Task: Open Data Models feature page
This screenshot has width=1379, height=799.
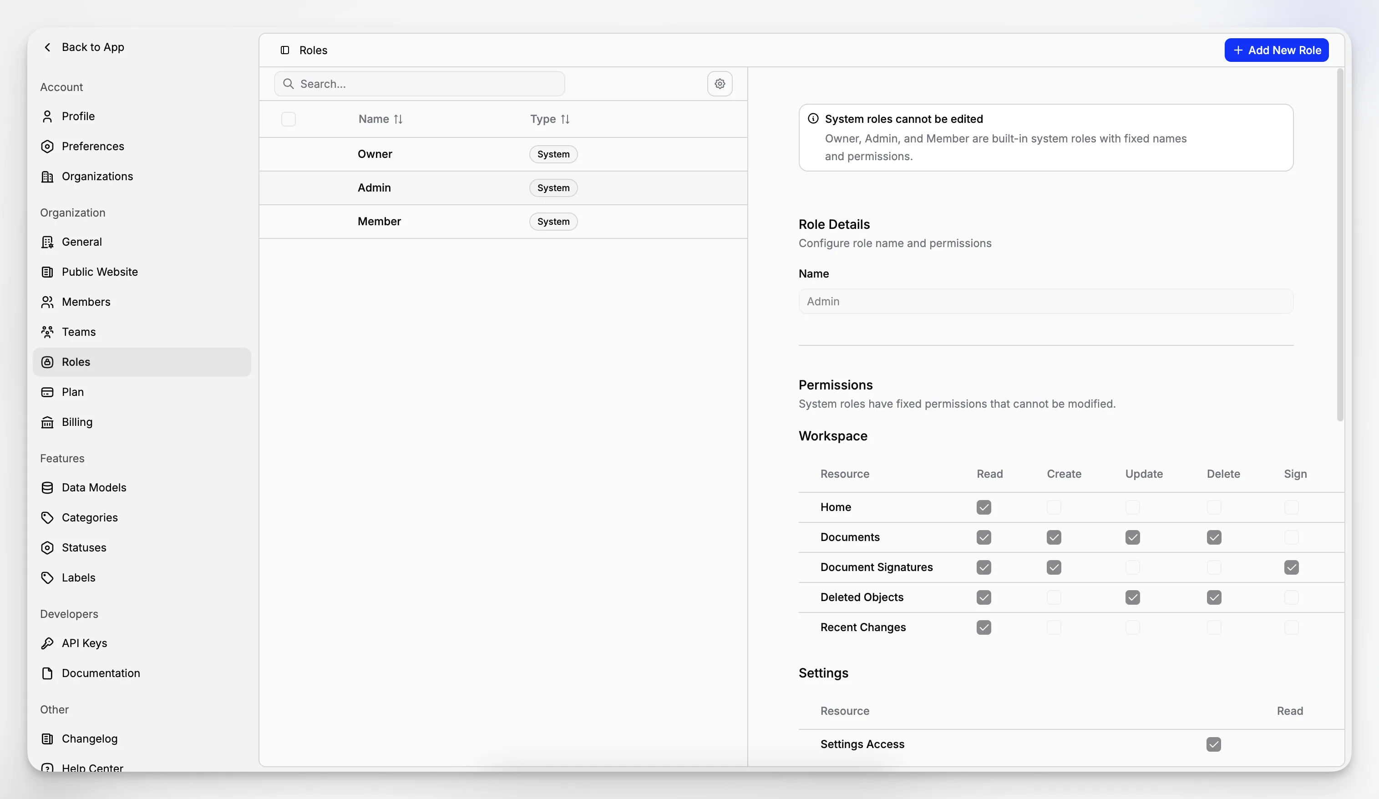Action: [x=142, y=488]
